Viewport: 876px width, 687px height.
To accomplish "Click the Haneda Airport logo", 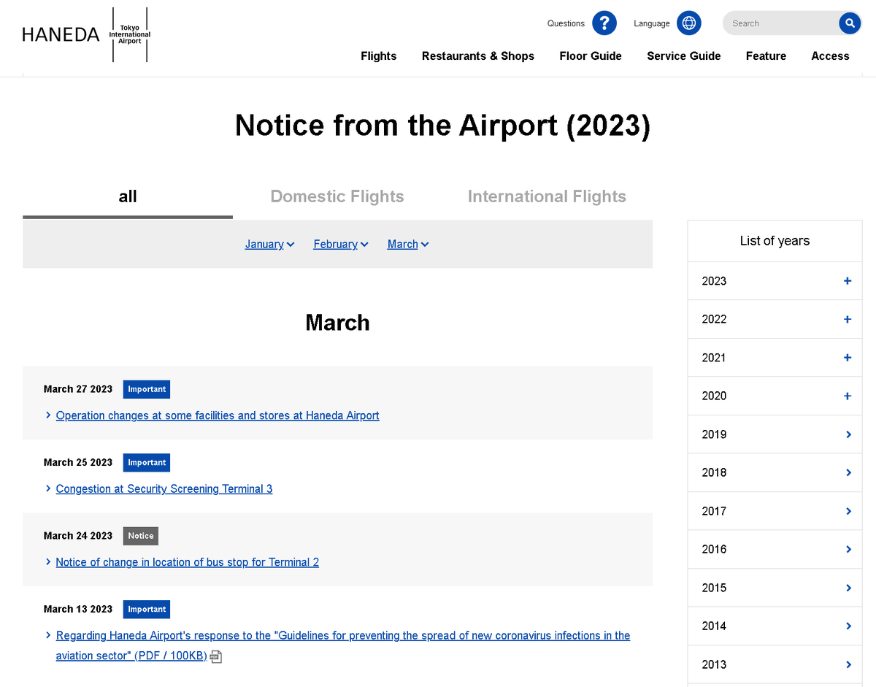I will [x=86, y=34].
